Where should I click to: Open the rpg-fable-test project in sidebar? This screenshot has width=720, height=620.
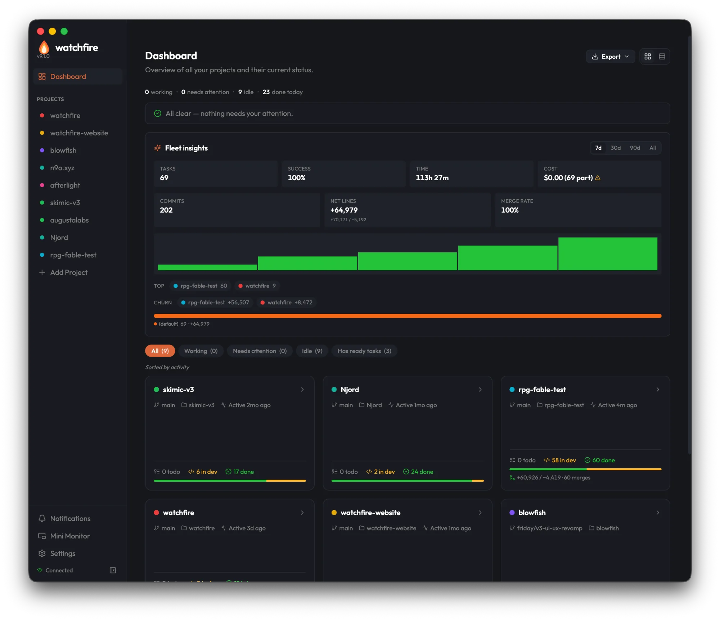[x=78, y=255]
